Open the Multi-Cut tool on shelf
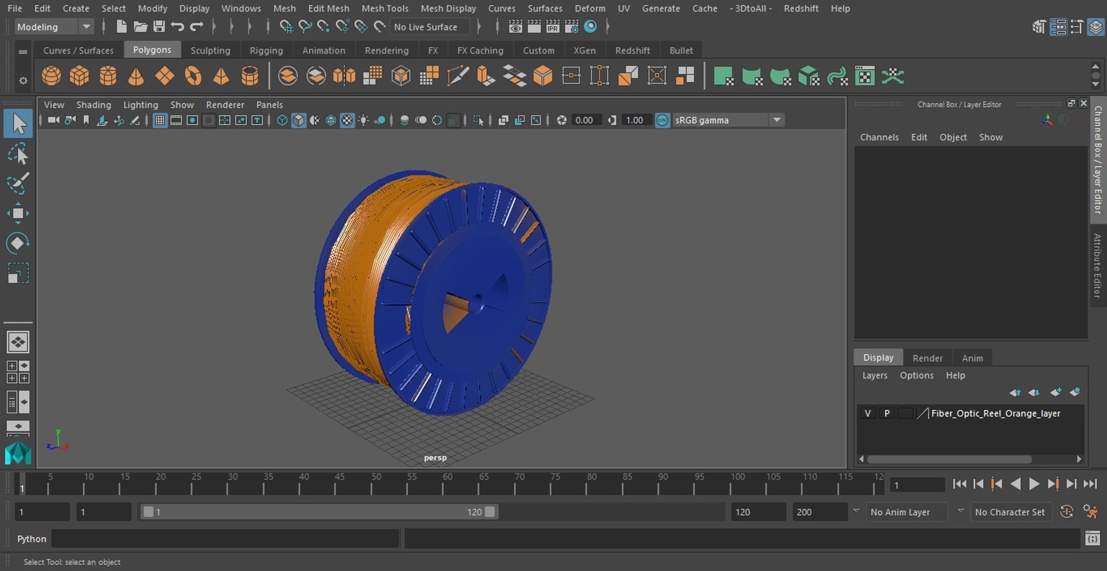This screenshot has width=1107, height=571. point(458,76)
